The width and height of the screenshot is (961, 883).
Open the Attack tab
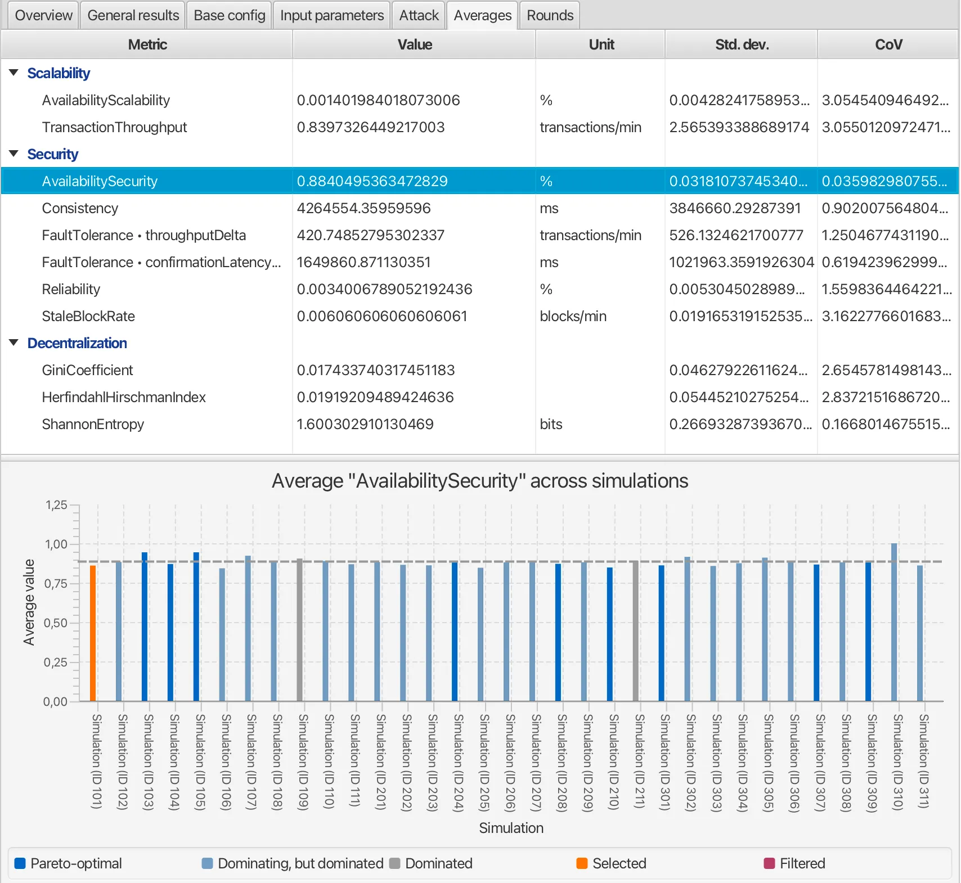(x=419, y=15)
